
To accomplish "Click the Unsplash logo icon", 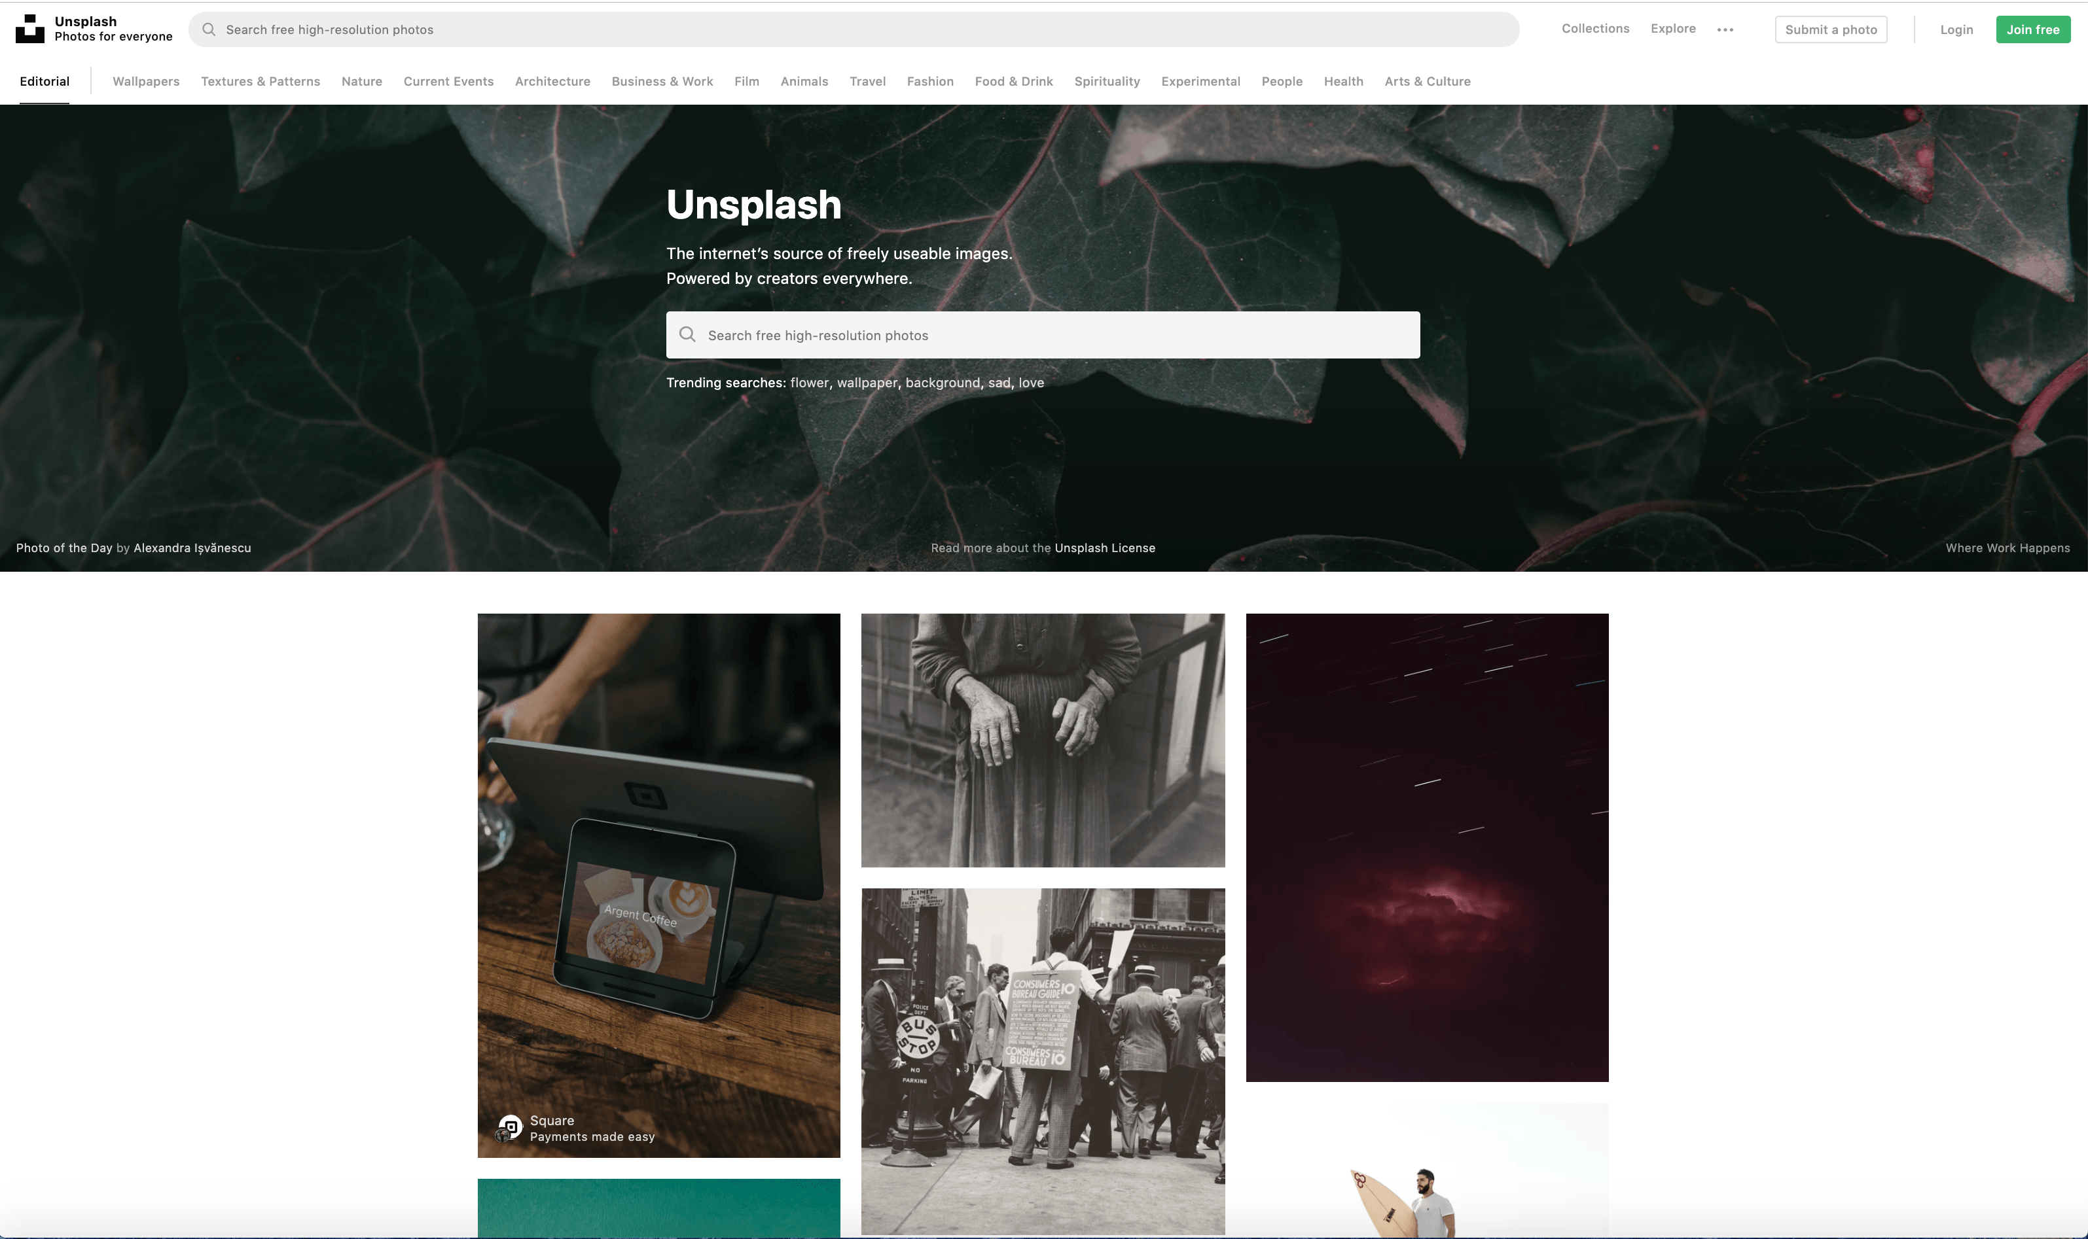I will tap(29, 28).
